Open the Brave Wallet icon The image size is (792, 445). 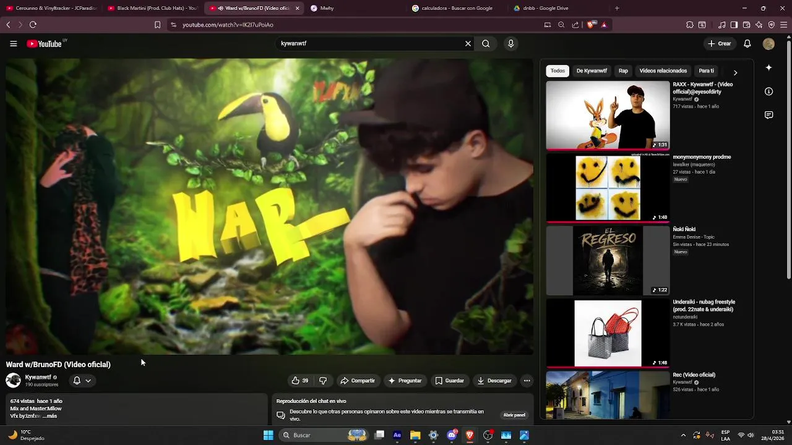click(x=746, y=25)
